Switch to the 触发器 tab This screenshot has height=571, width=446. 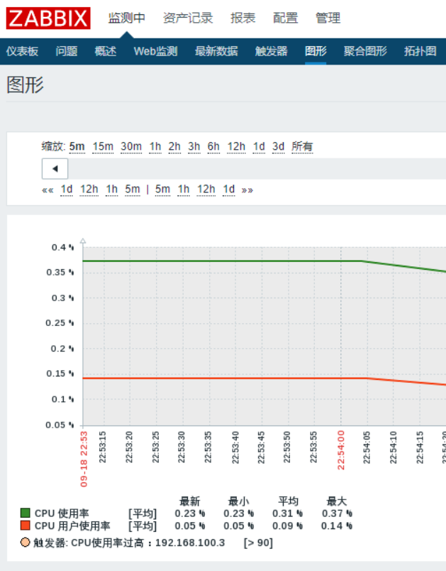(271, 51)
